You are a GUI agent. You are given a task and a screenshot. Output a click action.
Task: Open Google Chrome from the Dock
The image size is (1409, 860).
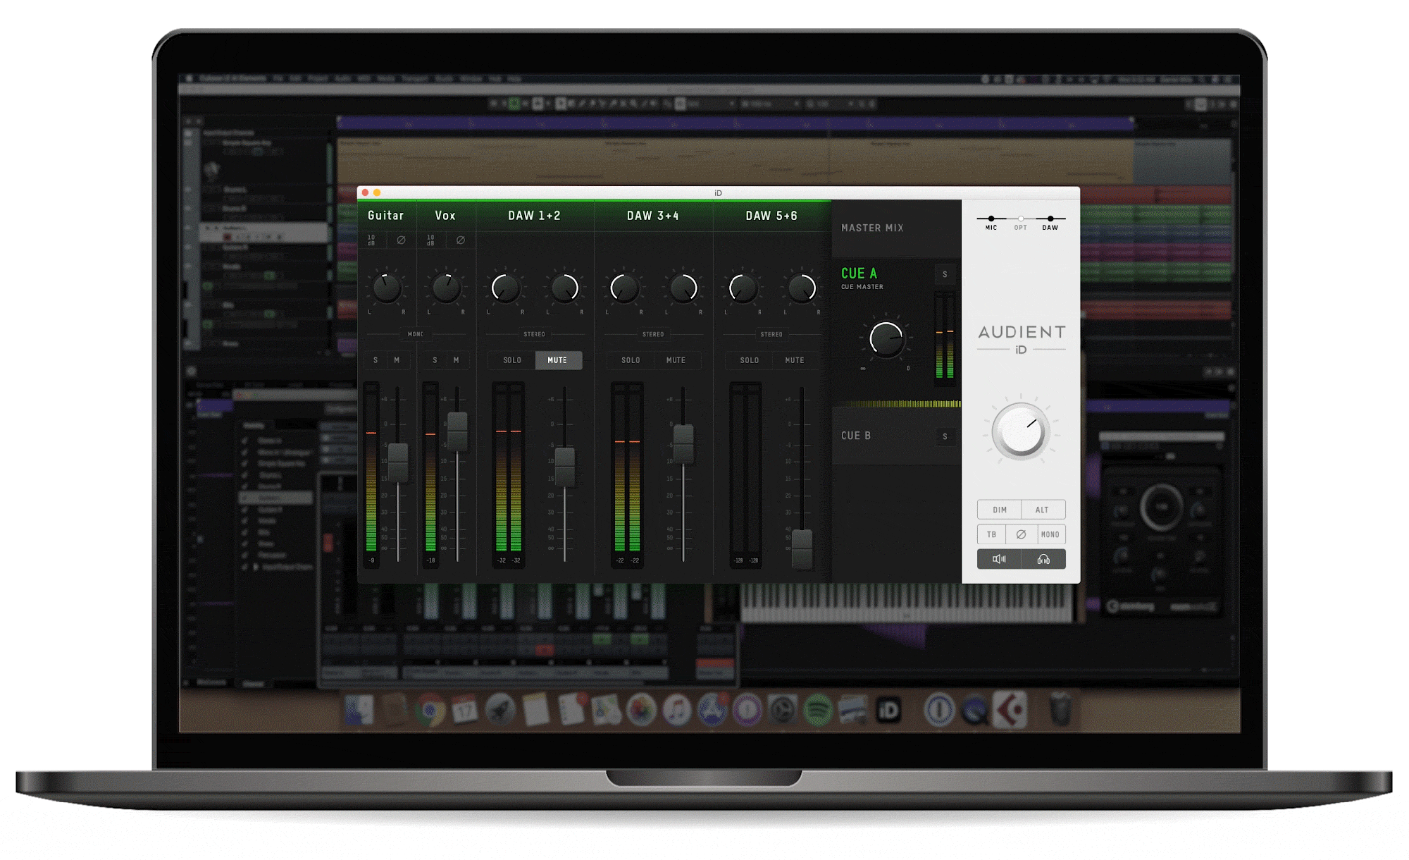pos(430,711)
